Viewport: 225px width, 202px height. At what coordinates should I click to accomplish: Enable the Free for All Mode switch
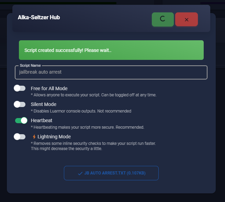20,88
